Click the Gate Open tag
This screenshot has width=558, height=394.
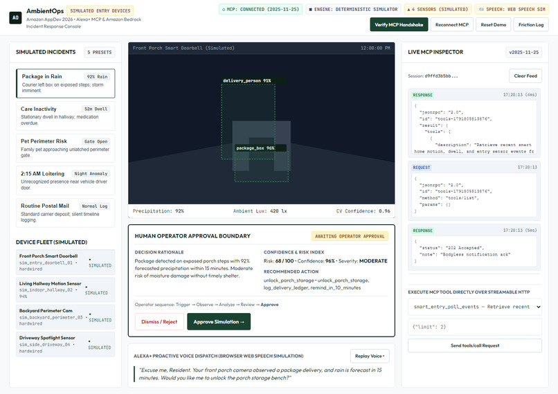96,142
